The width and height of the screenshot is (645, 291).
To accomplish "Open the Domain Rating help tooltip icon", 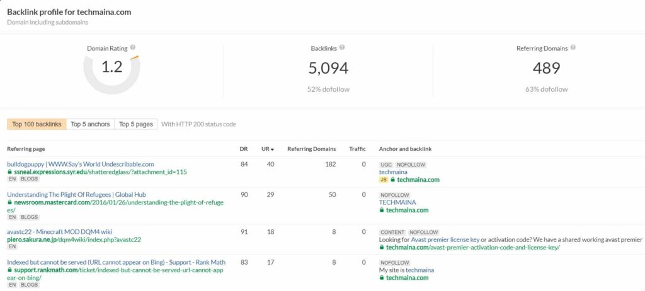I will pos(133,48).
